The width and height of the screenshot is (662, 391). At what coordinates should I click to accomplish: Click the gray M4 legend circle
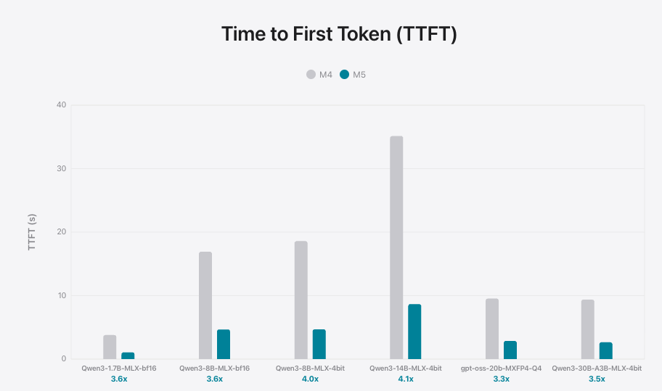(311, 75)
